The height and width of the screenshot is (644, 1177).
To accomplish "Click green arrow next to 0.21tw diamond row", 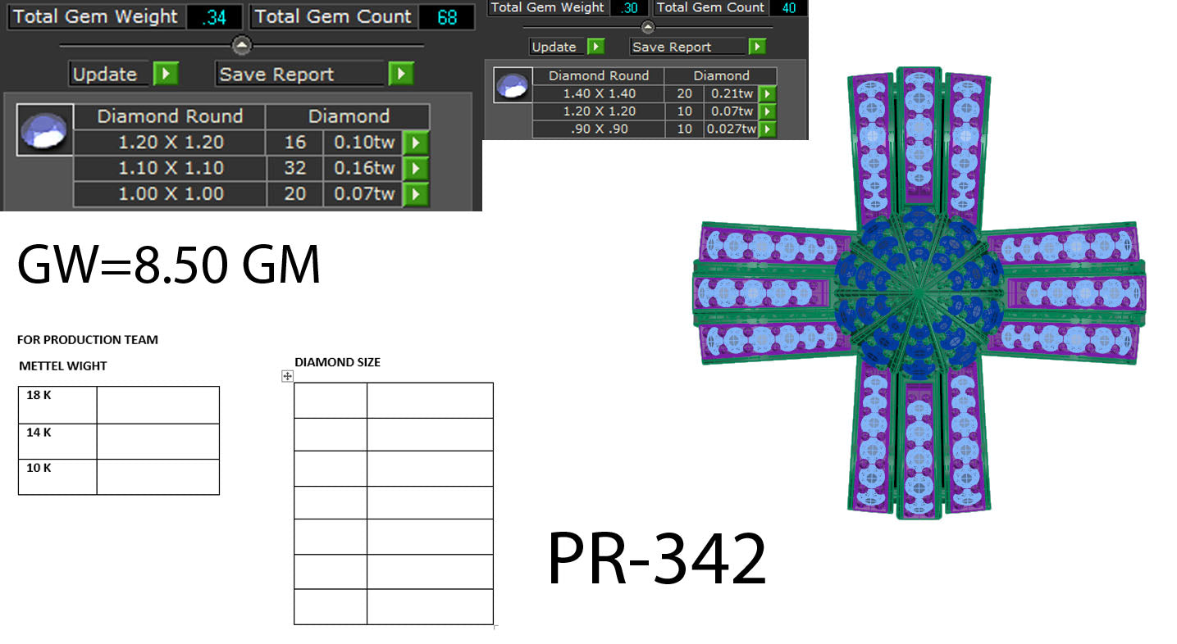I will [766, 93].
